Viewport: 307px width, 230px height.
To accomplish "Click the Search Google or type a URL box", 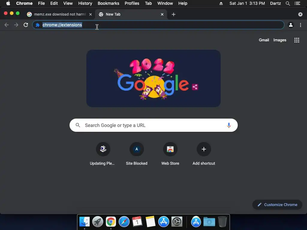I will tap(153, 125).
